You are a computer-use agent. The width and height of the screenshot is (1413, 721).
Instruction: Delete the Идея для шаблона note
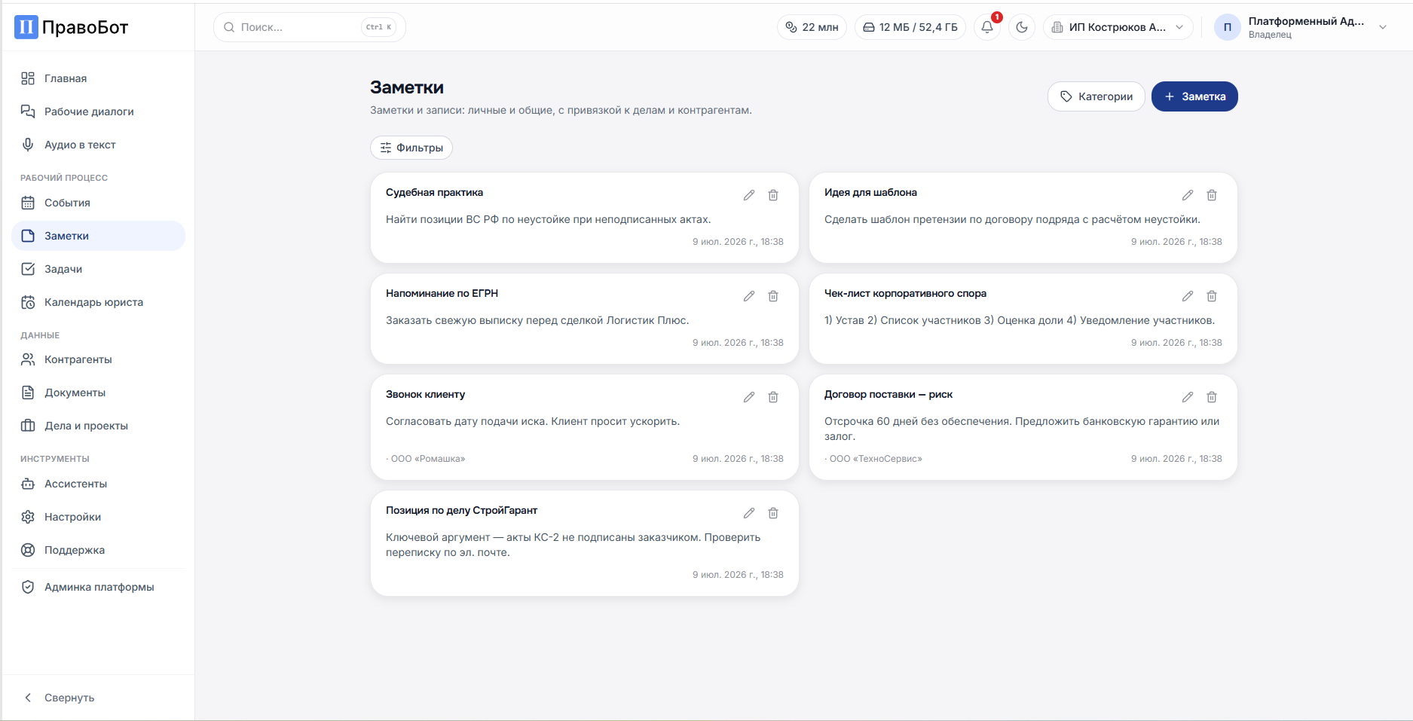tap(1212, 195)
